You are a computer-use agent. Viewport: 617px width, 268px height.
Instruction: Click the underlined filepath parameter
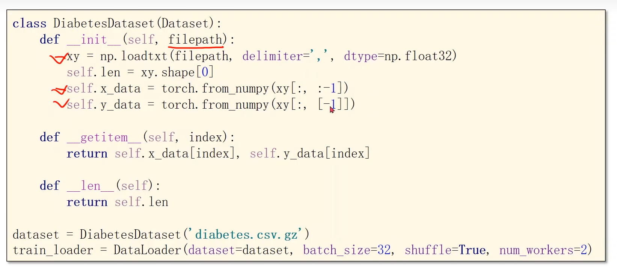point(196,40)
